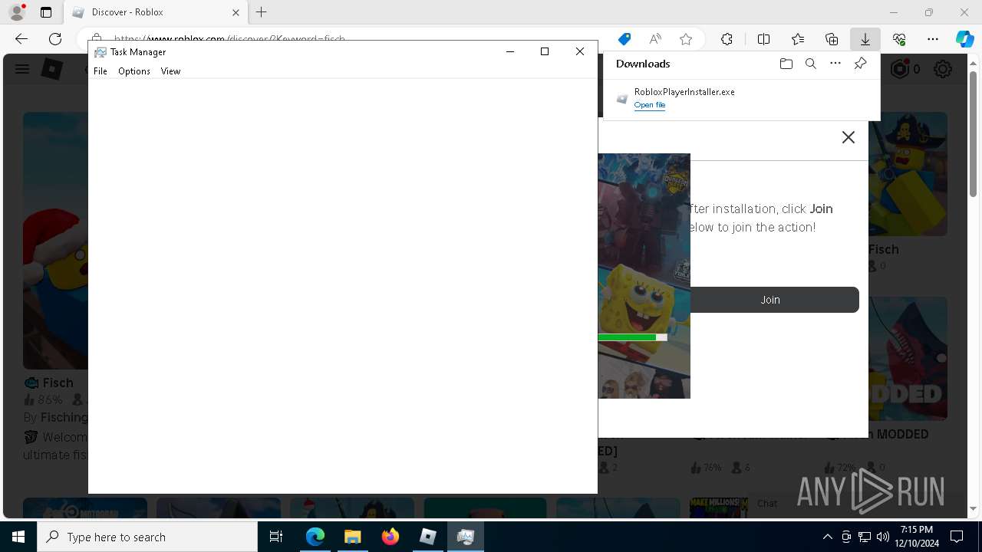The height and width of the screenshot is (552, 982).
Task: Go back to the previous page
Action: click(x=21, y=39)
